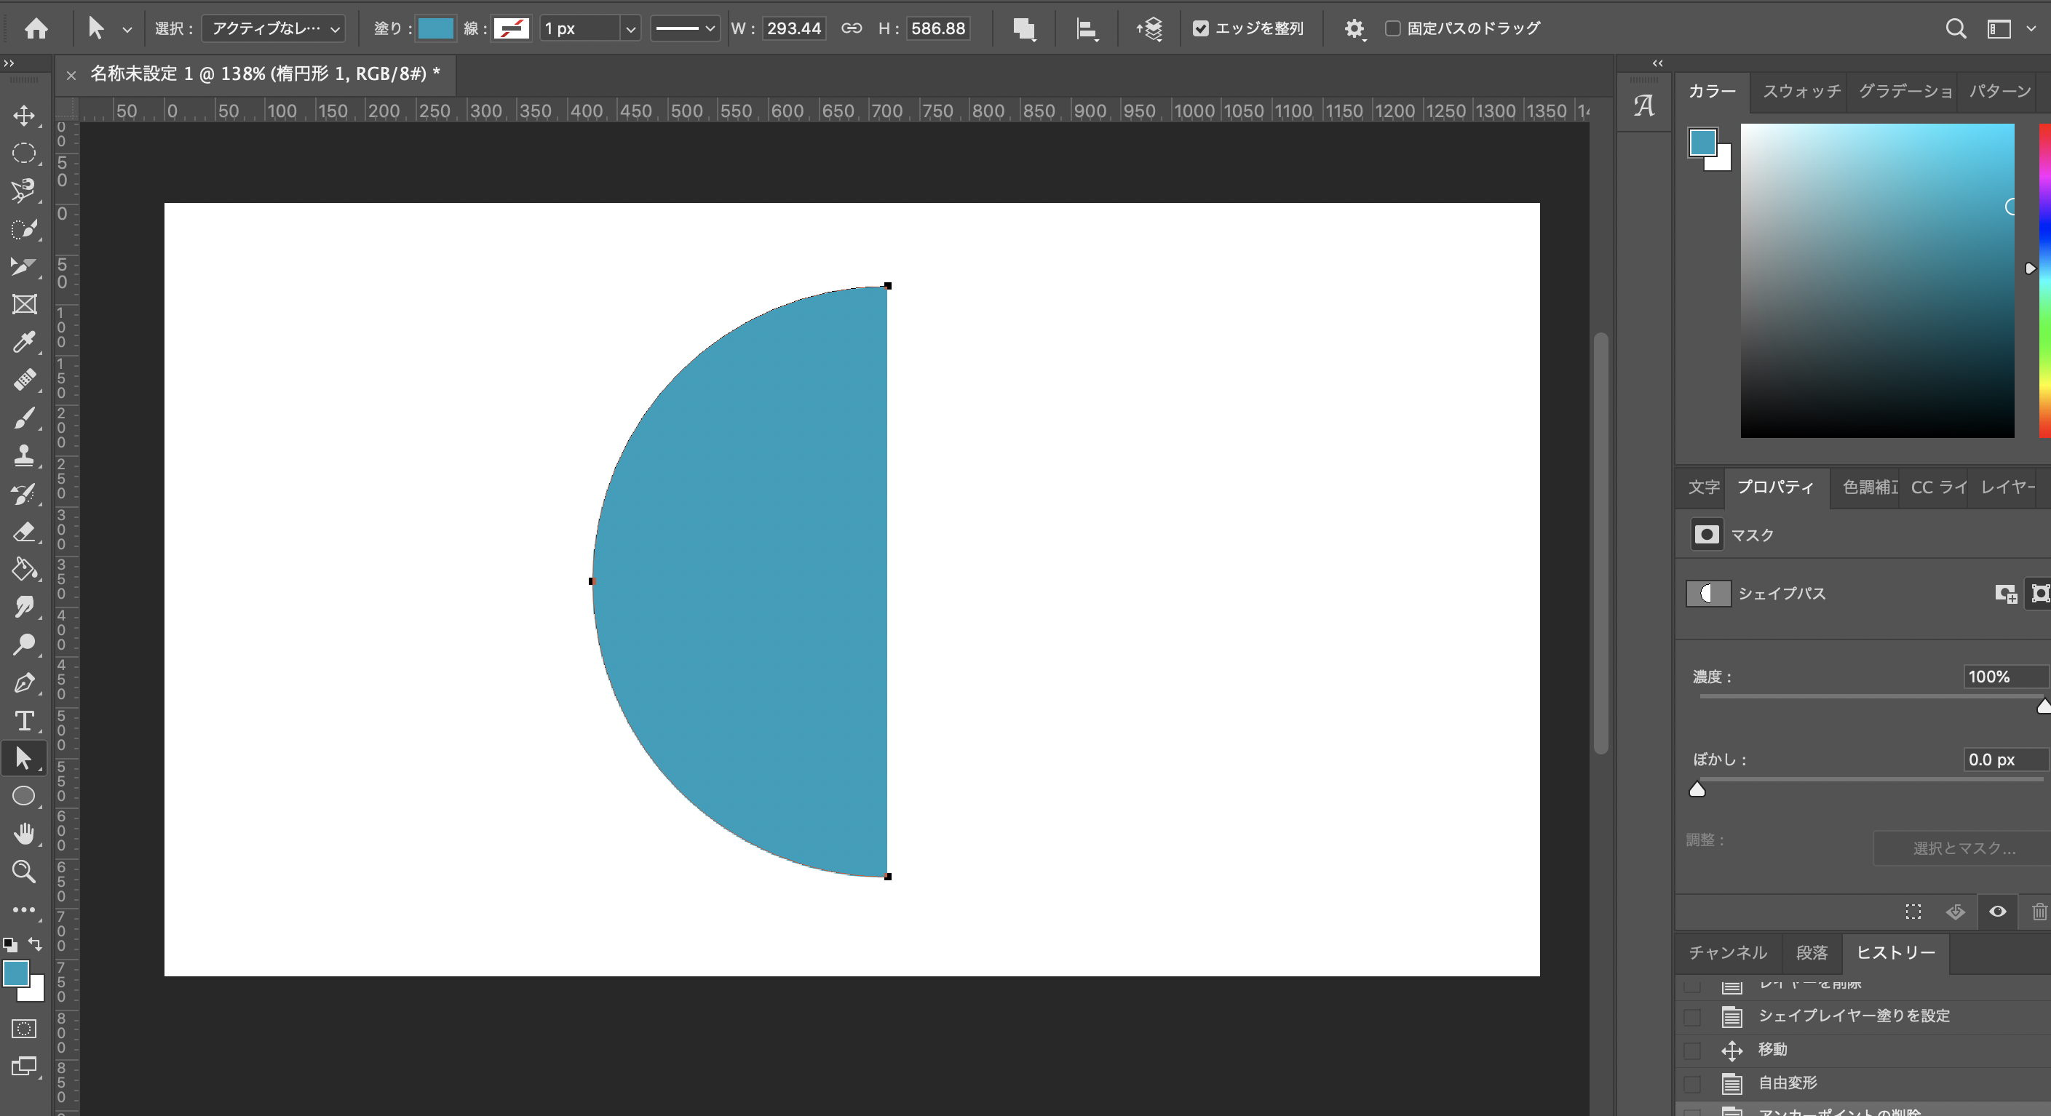Image resolution: width=2051 pixels, height=1116 pixels.
Task: Click the Home icon
Action: point(36,28)
